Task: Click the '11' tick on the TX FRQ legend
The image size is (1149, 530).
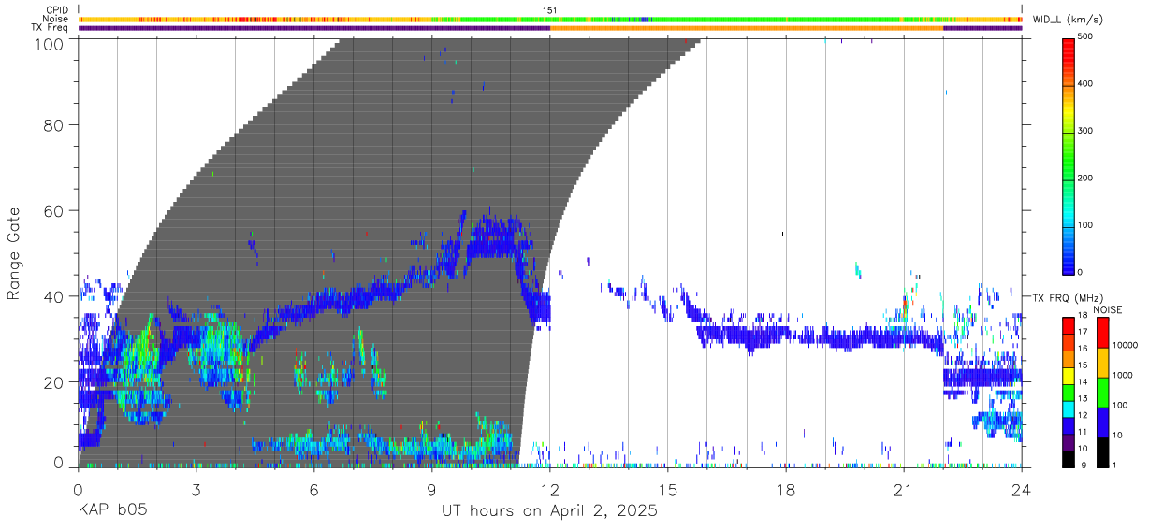Action: click(x=1082, y=432)
